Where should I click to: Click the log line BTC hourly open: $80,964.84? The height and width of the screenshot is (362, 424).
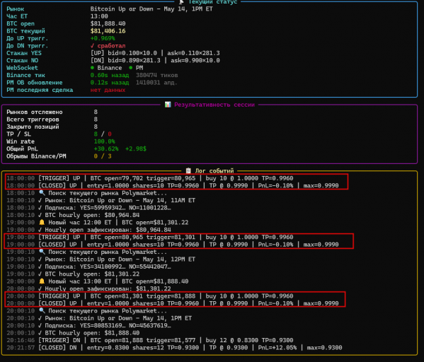coord(73,215)
